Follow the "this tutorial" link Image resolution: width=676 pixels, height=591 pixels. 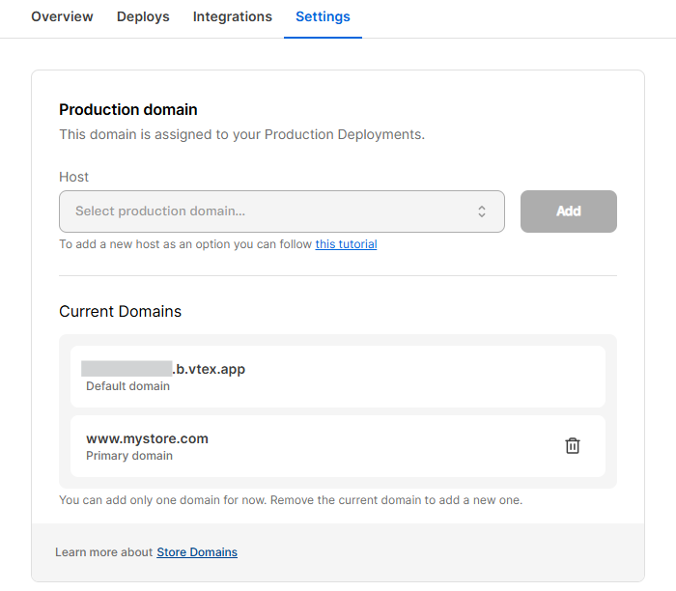(346, 244)
